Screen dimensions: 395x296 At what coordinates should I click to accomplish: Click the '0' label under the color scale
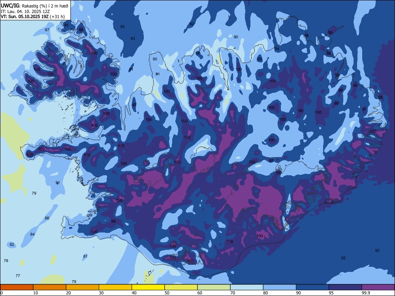[x=2, y=293]
